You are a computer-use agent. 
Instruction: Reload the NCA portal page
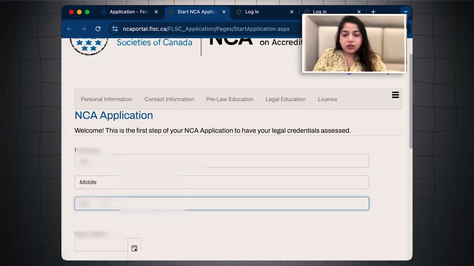tap(98, 29)
